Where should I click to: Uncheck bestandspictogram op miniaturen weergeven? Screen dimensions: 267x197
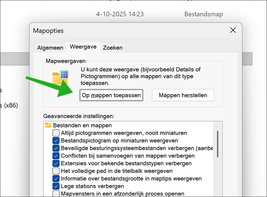(x=56, y=141)
